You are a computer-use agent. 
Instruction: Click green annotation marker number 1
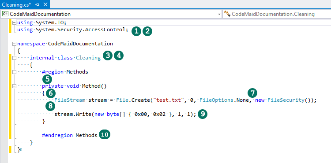(x=136, y=31)
